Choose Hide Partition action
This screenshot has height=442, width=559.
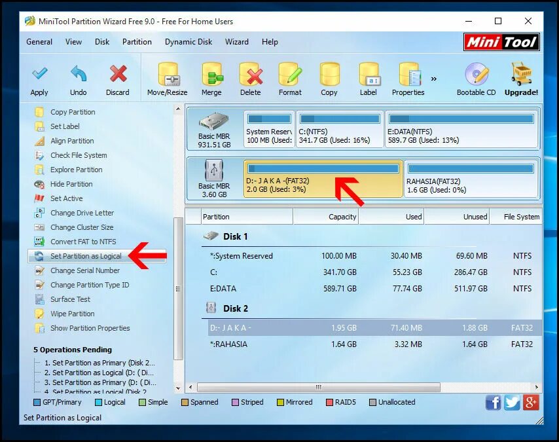pos(71,184)
